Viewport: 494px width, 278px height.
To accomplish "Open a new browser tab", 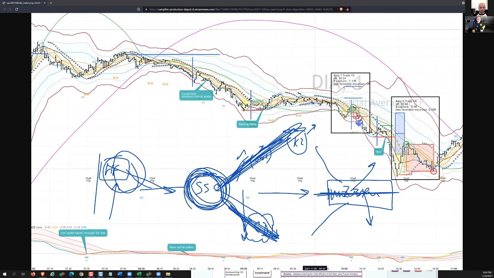I will pos(51,3).
